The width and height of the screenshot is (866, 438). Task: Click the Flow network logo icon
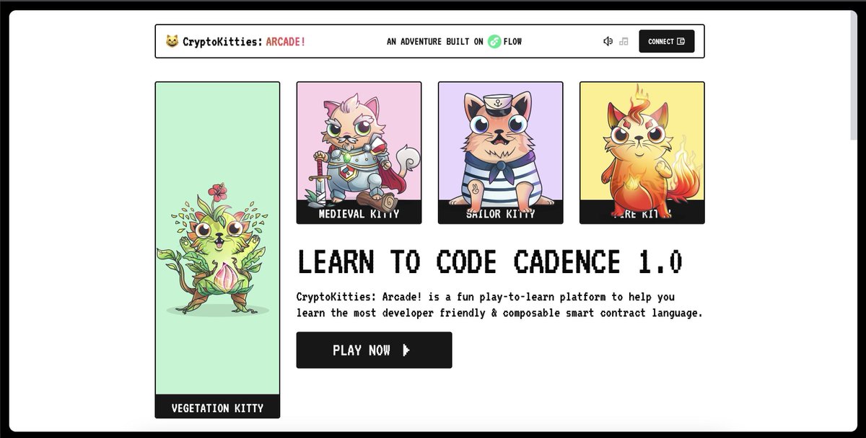coord(495,42)
